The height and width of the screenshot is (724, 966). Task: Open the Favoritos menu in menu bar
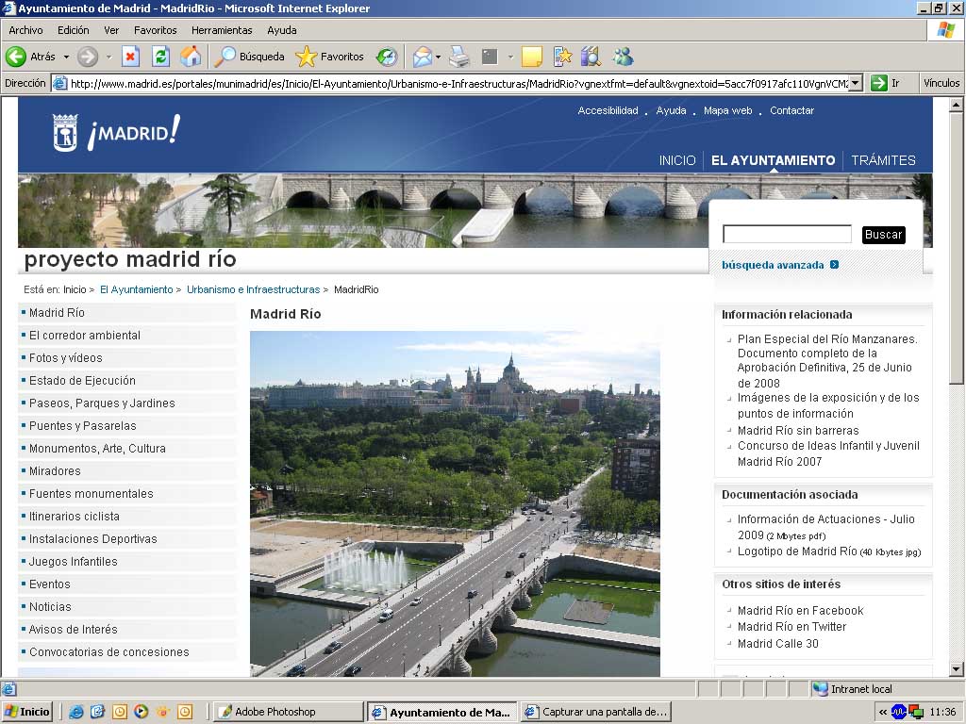coord(155,30)
